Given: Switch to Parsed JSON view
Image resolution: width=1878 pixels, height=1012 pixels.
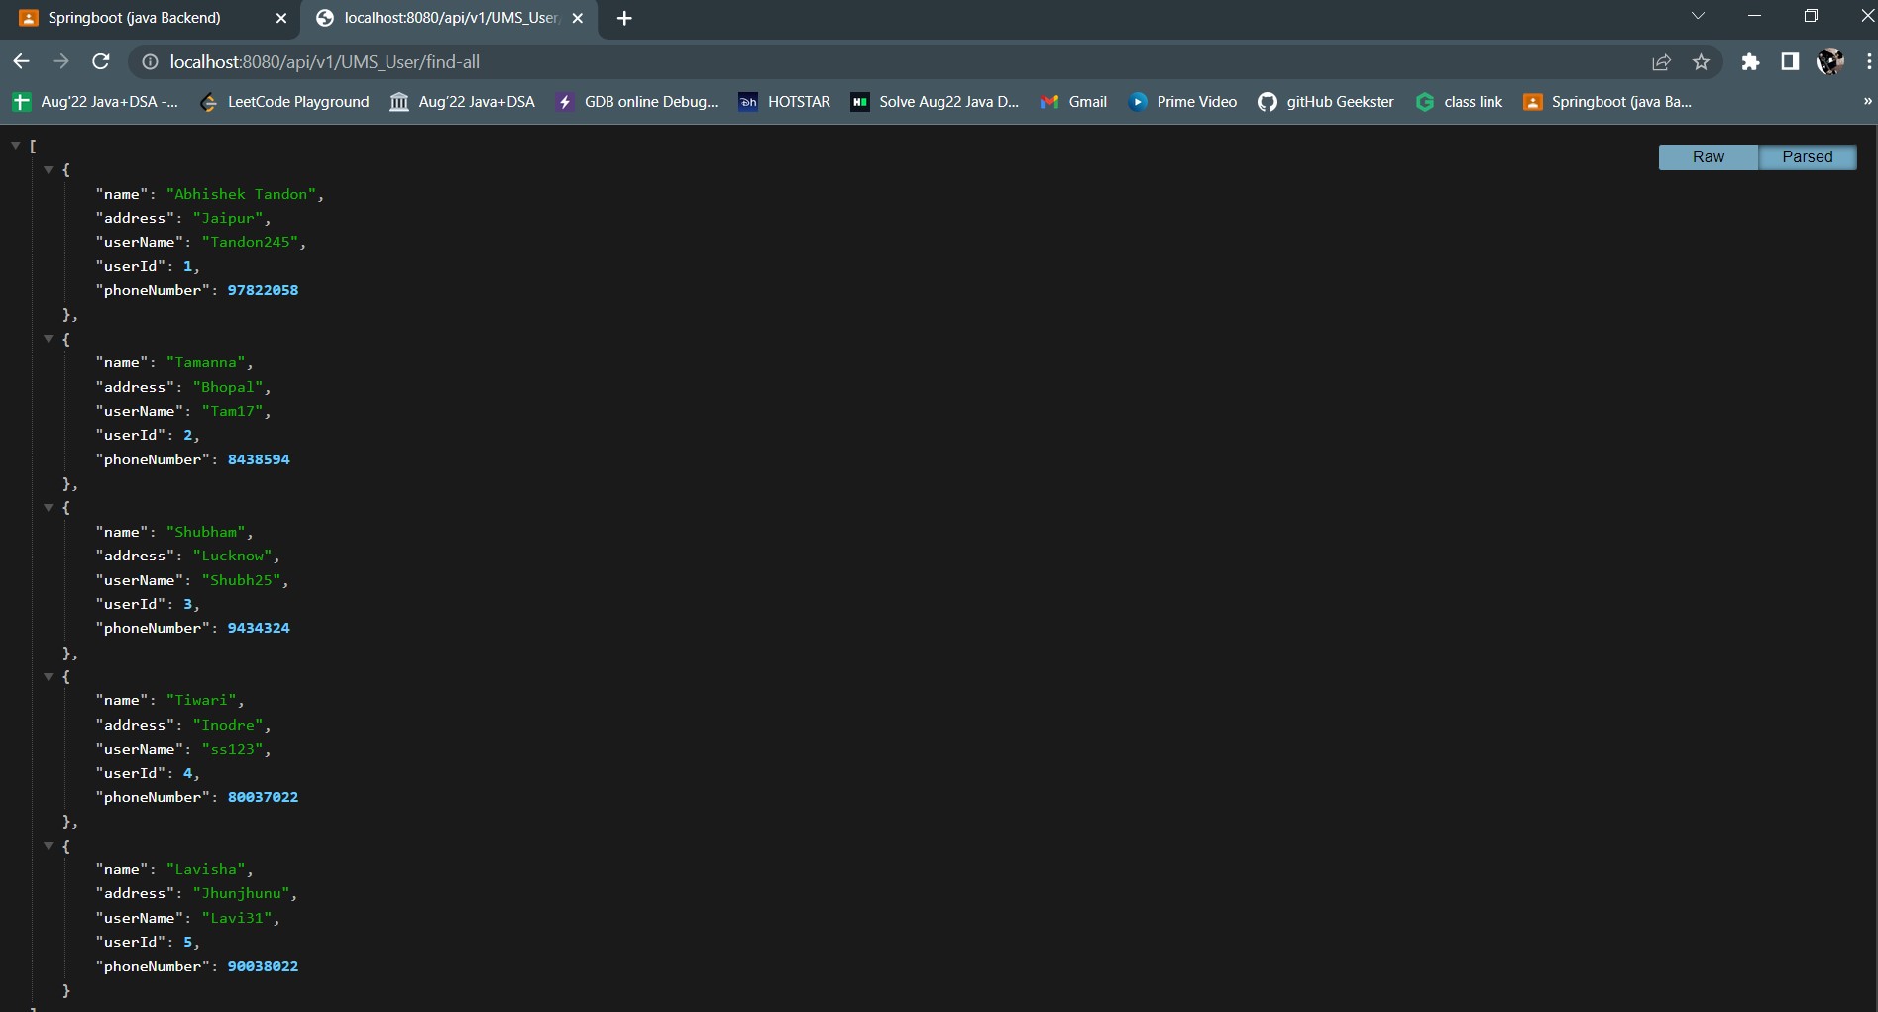Looking at the screenshot, I should click(1807, 156).
